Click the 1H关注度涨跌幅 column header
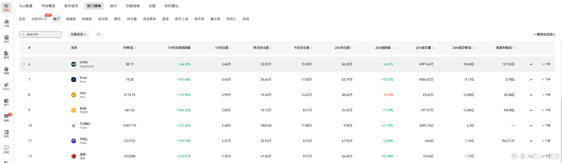Screen dimensions: 562x163 click(x=179, y=48)
